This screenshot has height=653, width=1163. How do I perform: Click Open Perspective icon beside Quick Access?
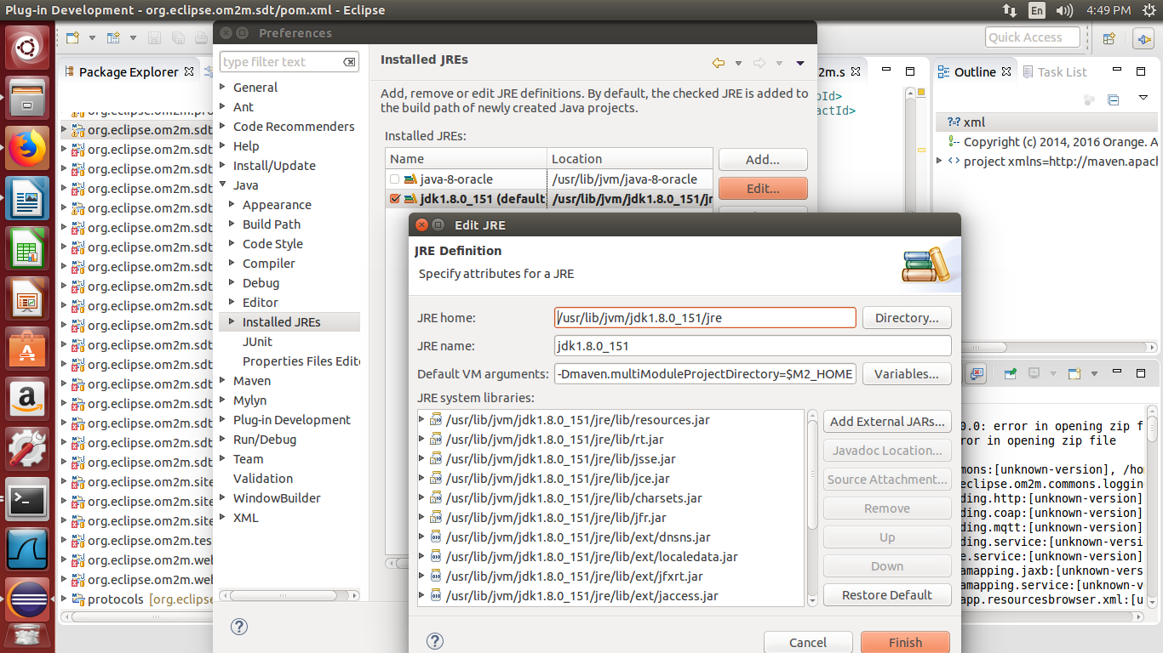coord(1109,38)
